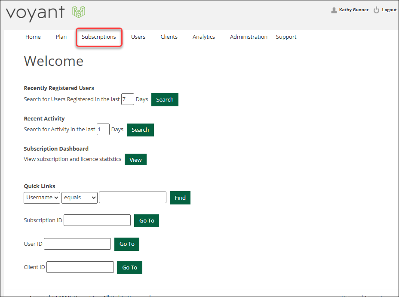The image size is (399, 297).
Task: Click the recent activity days field
Action: click(x=103, y=130)
